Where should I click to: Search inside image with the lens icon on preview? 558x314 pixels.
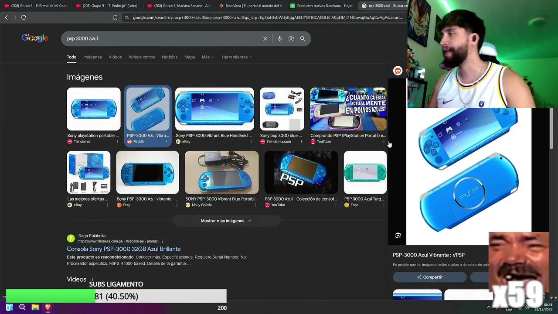point(398,235)
